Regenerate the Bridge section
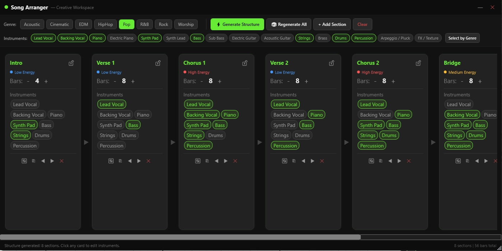 coord(458,161)
